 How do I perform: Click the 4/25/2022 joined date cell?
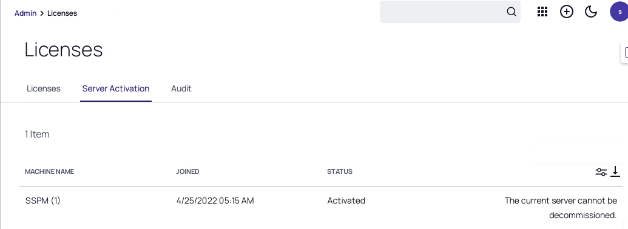pyautogui.click(x=215, y=201)
